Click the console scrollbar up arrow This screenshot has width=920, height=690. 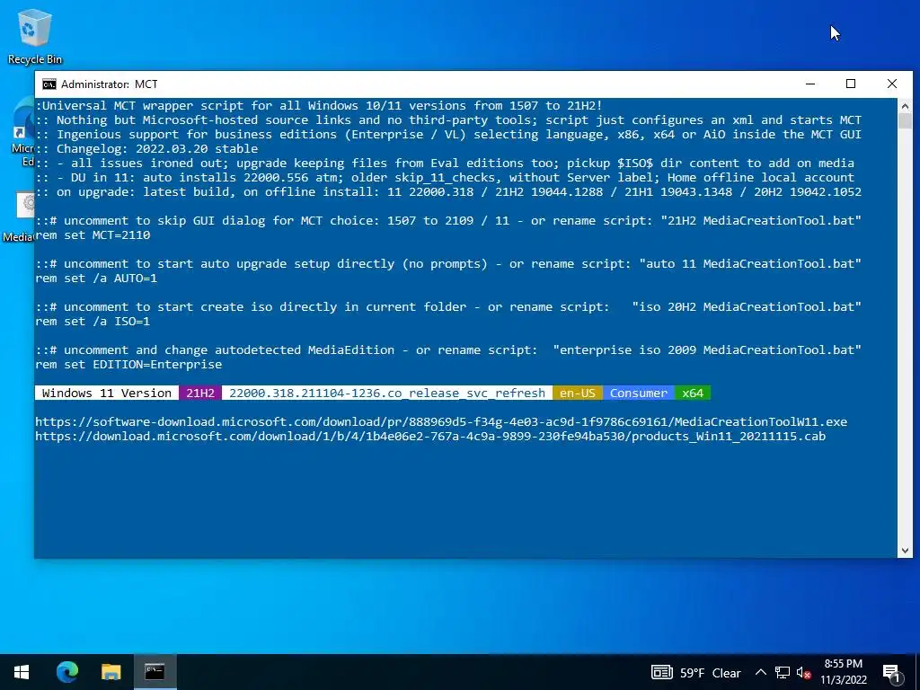pyautogui.click(x=905, y=106)
